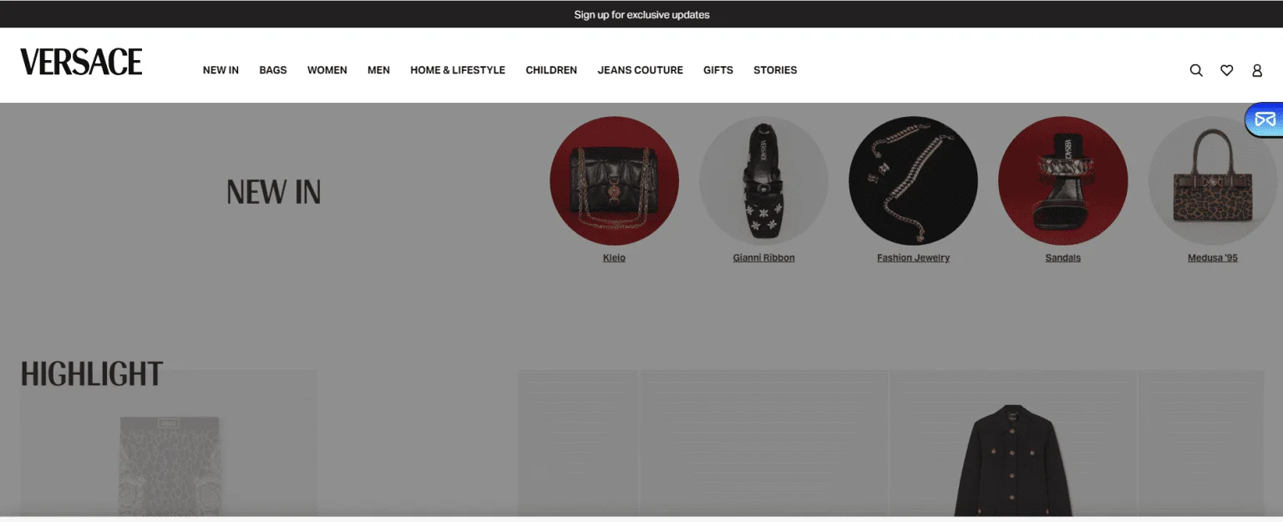Open the WOMEN menu

coord(327,70)
